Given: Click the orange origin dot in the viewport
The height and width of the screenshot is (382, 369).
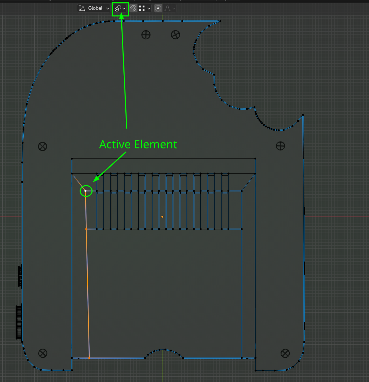Looking at the screenshot, I should [162, 217].
